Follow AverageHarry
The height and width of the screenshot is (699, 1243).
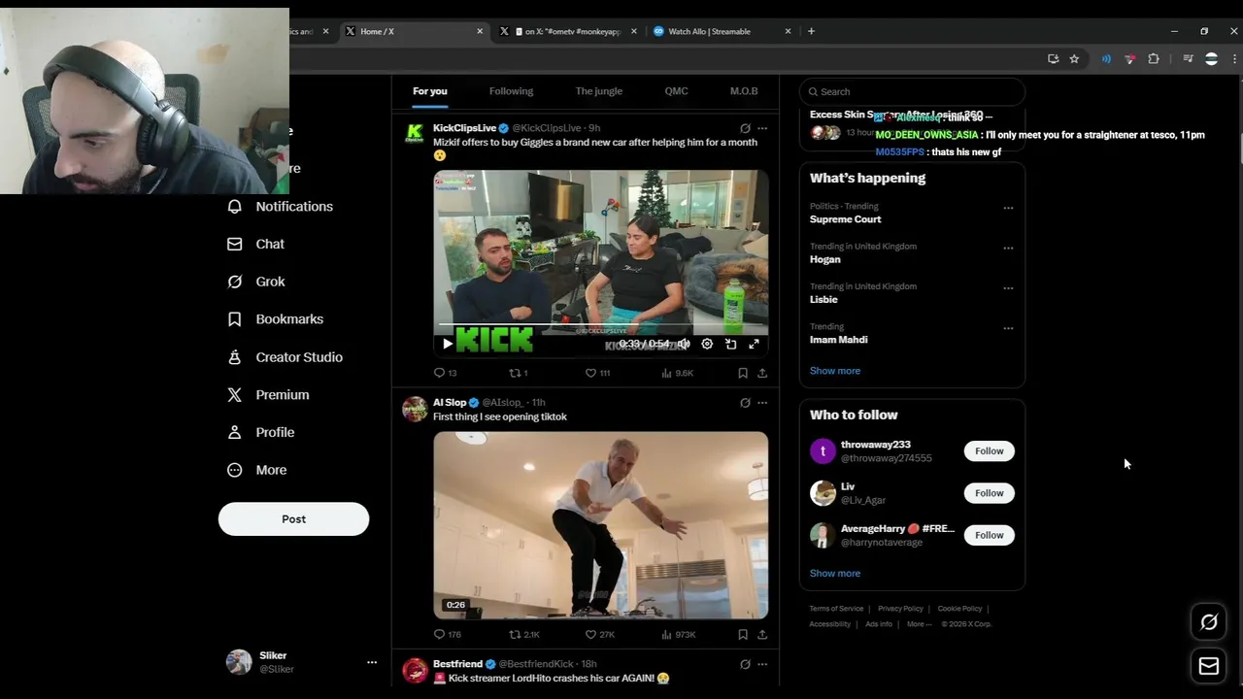(989, 535)
